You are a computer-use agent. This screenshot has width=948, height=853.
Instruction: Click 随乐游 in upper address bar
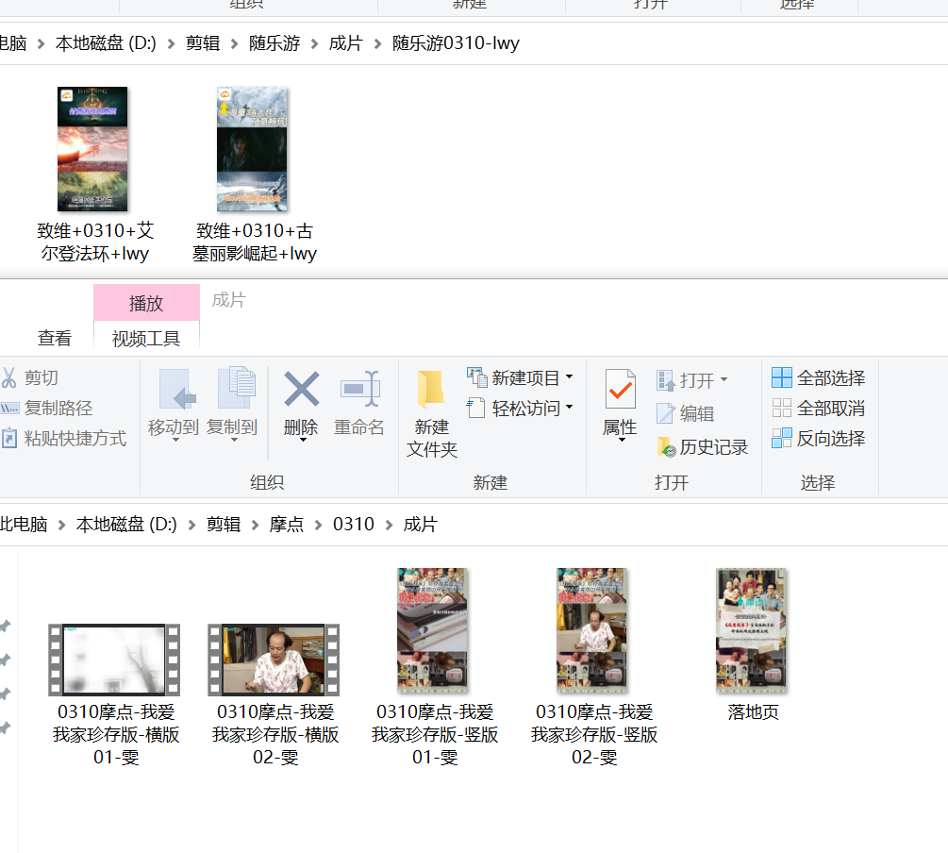coord(274,43)
